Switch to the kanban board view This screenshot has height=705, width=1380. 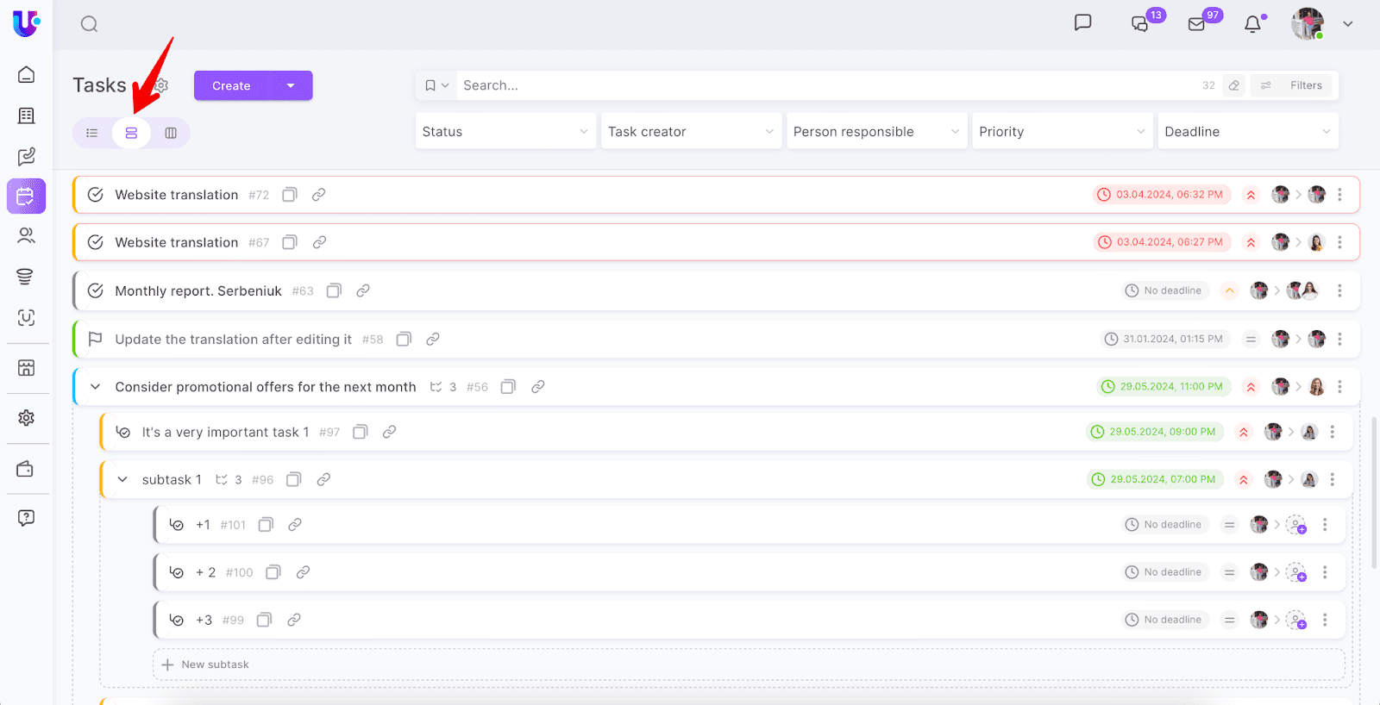point(171,133)
